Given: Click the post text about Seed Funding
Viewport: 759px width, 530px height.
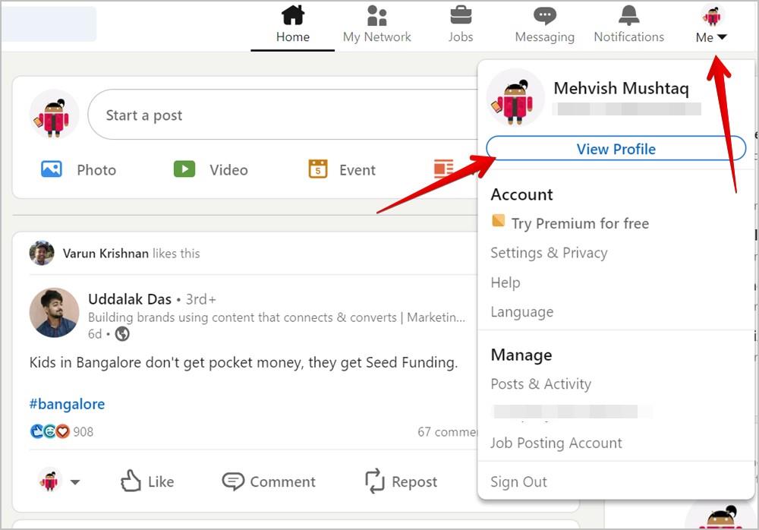Looking at the screenshot, I should (x=244, y=362).
